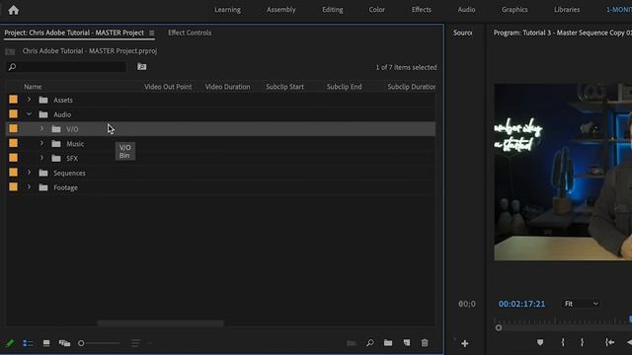Expand the SFX bin

(41, 158)
